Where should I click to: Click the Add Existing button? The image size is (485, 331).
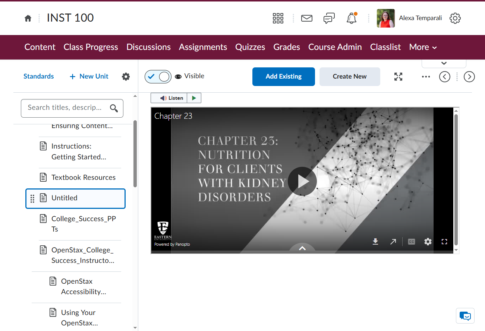tap(284, 77)
